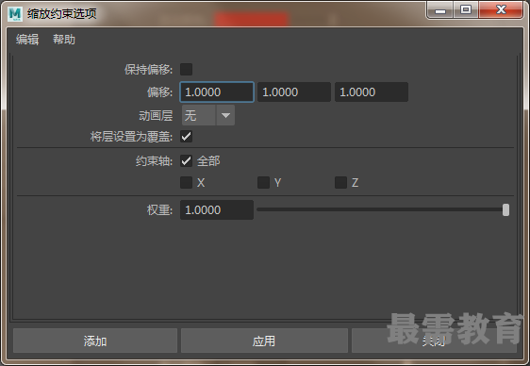
Task: Click the first 偏移 value field
Action: point(217,91)
